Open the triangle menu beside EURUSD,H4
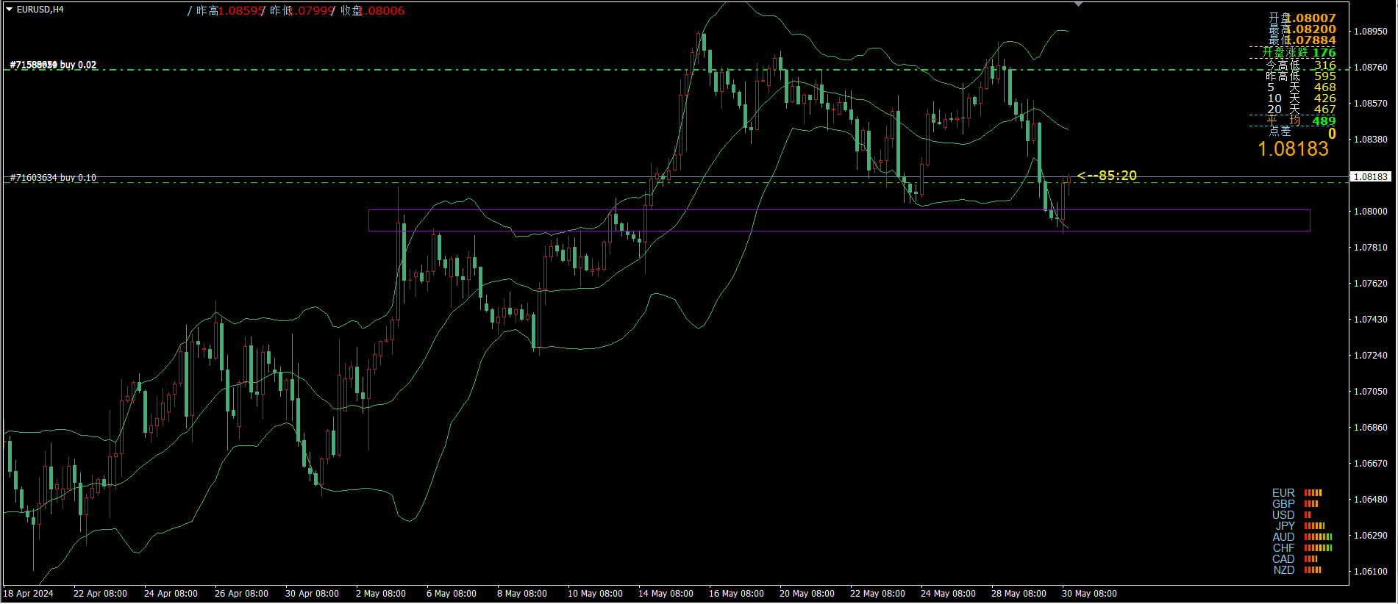This screenshot has width=1398, height=604. tap(9, 10)
